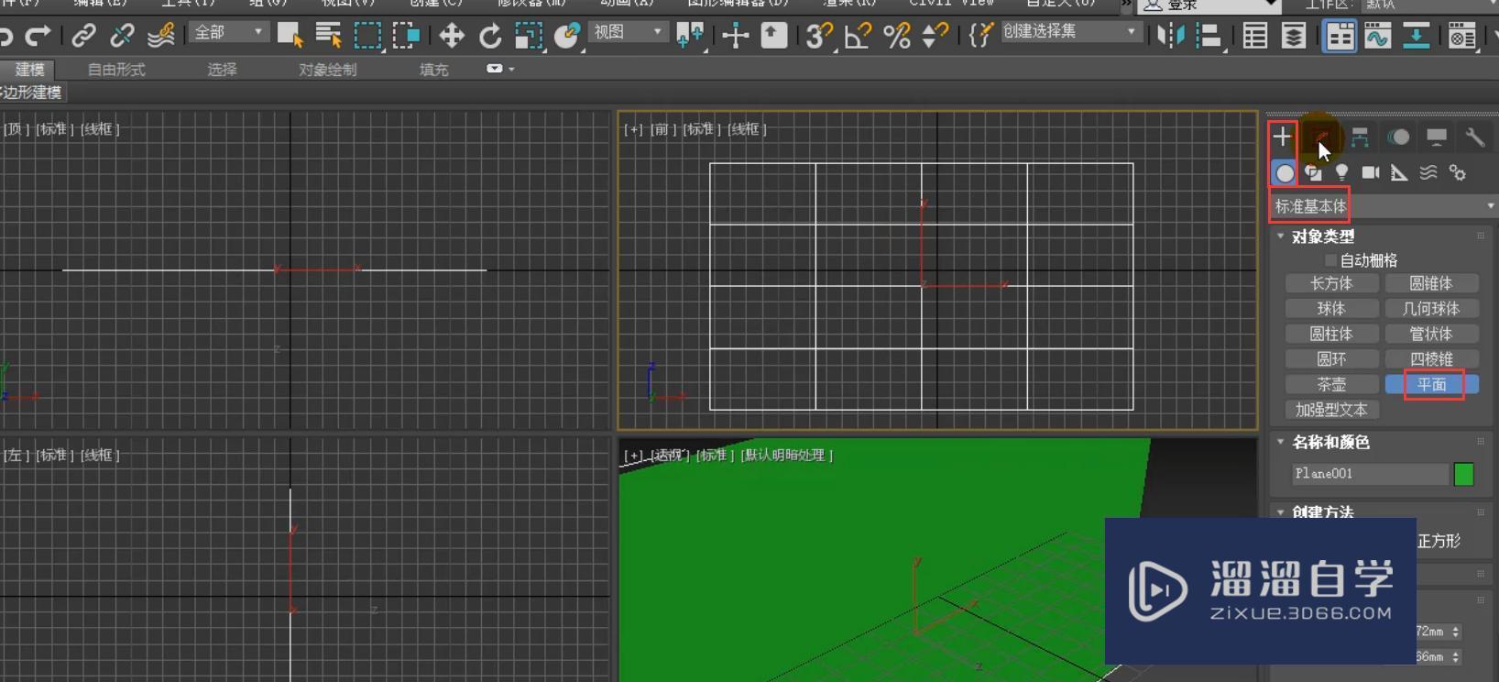Select the Shapes category icon

(1313, 172)
